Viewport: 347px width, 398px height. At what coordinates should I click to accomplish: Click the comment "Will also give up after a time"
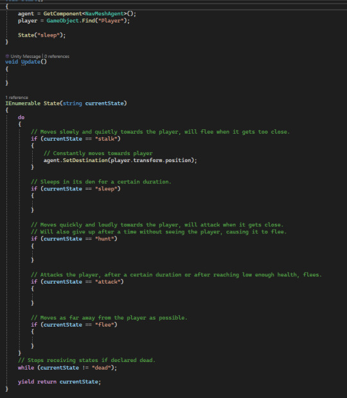point(159,231)
